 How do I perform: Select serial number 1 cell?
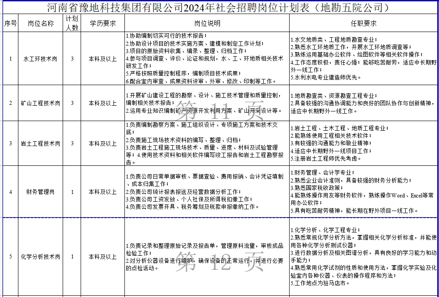(x=11, y=59)
